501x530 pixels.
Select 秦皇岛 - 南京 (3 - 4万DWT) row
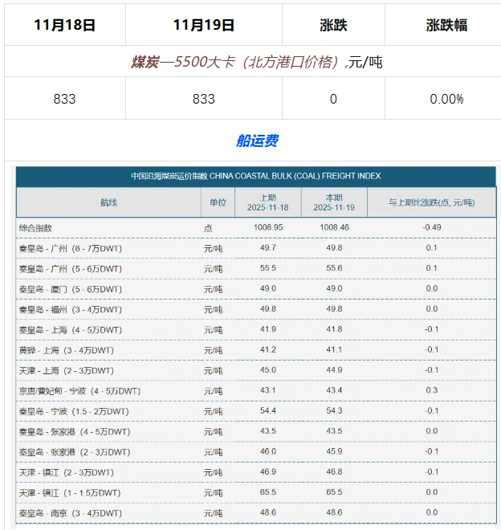click(256, 513)
